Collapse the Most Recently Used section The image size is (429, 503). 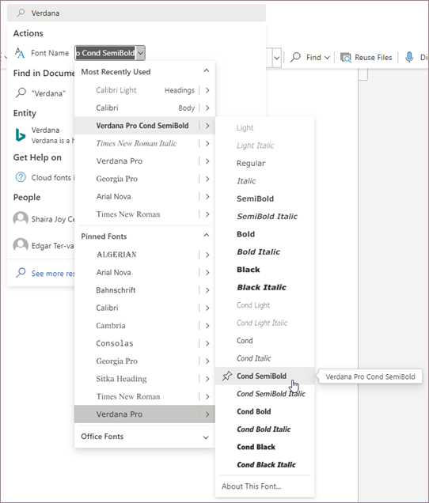click(207, 70)
